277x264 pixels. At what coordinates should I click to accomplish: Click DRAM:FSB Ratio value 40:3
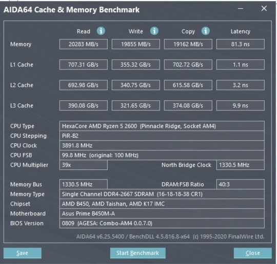click(x=241, y=184)
